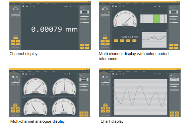Click round icon beside dropdown in Channel display right panel

[89, 19]
